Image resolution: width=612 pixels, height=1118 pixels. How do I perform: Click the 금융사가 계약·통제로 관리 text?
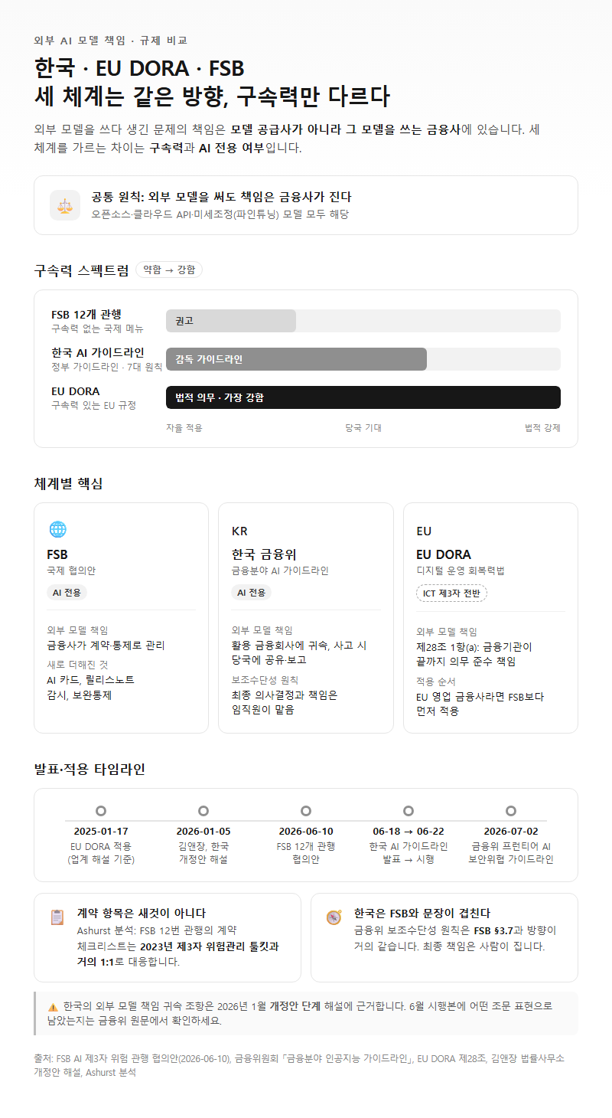click(106, 645)
